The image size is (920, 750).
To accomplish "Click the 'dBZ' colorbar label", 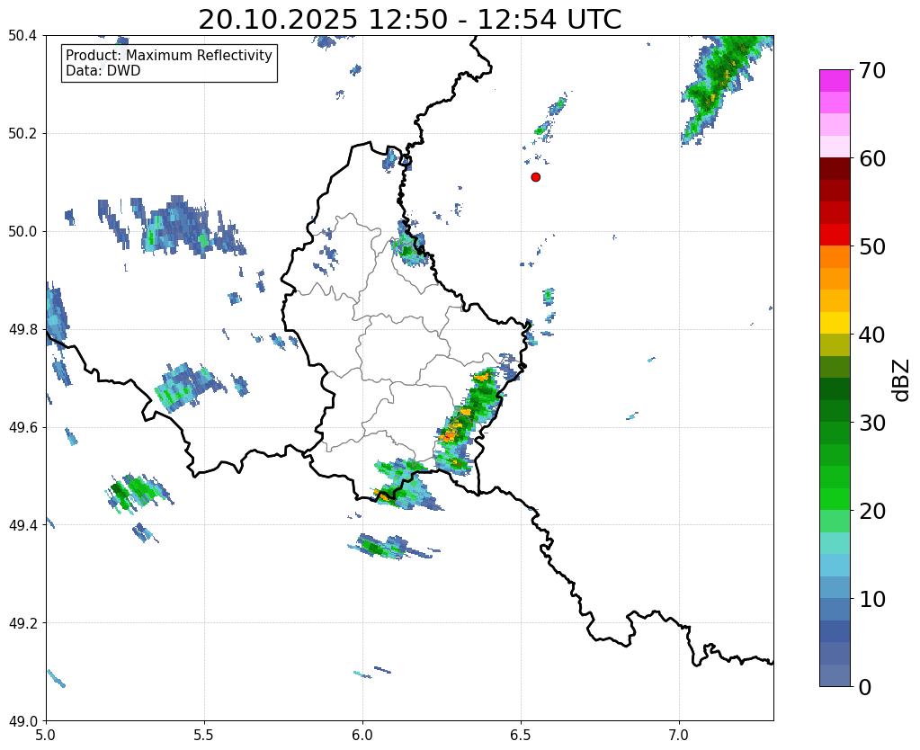I will [x=902, y=379].
